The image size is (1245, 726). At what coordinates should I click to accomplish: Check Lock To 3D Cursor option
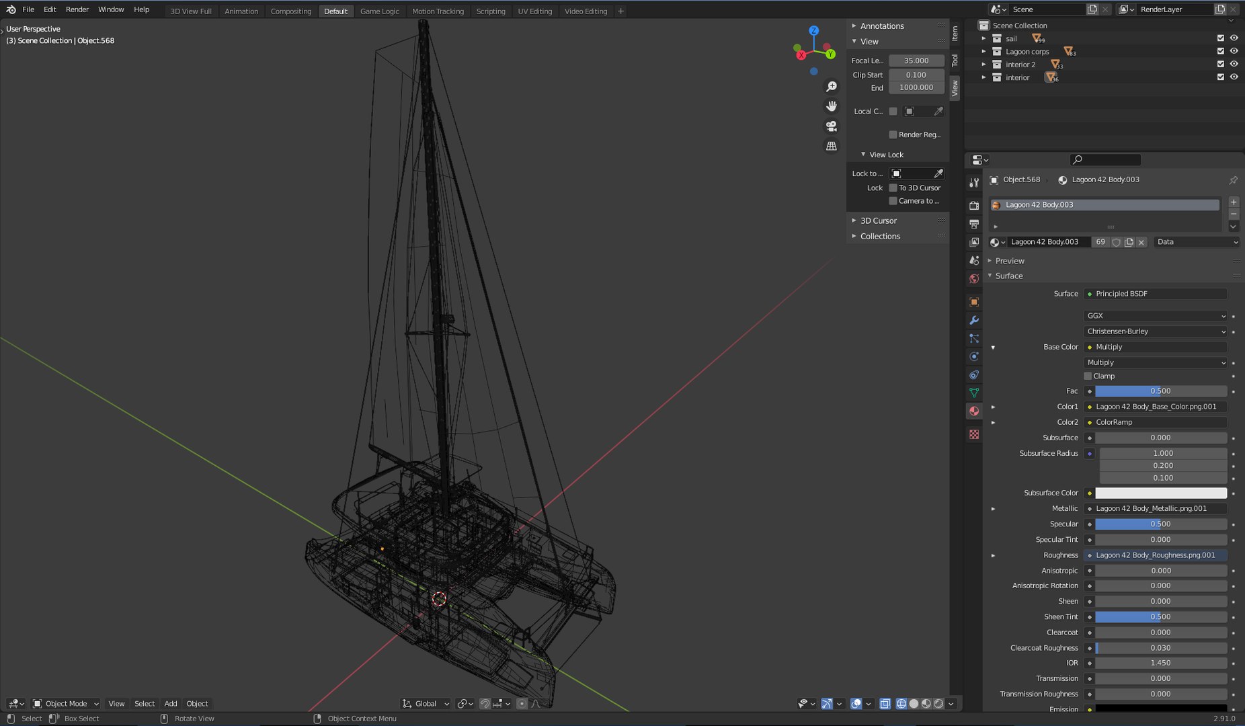coord(893,188)
